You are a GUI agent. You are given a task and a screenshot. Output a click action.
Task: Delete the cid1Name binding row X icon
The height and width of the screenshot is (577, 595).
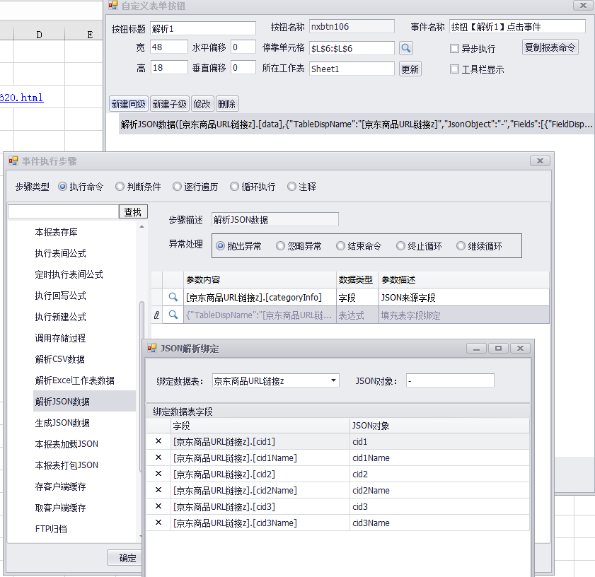(x=158, y=458)
